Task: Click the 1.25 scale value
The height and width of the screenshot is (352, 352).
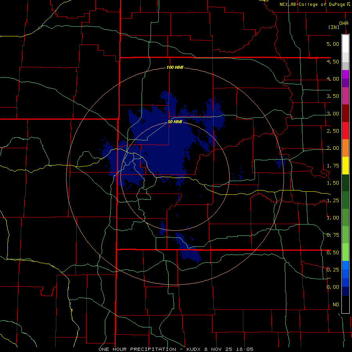Action: [x=333, y=201]
